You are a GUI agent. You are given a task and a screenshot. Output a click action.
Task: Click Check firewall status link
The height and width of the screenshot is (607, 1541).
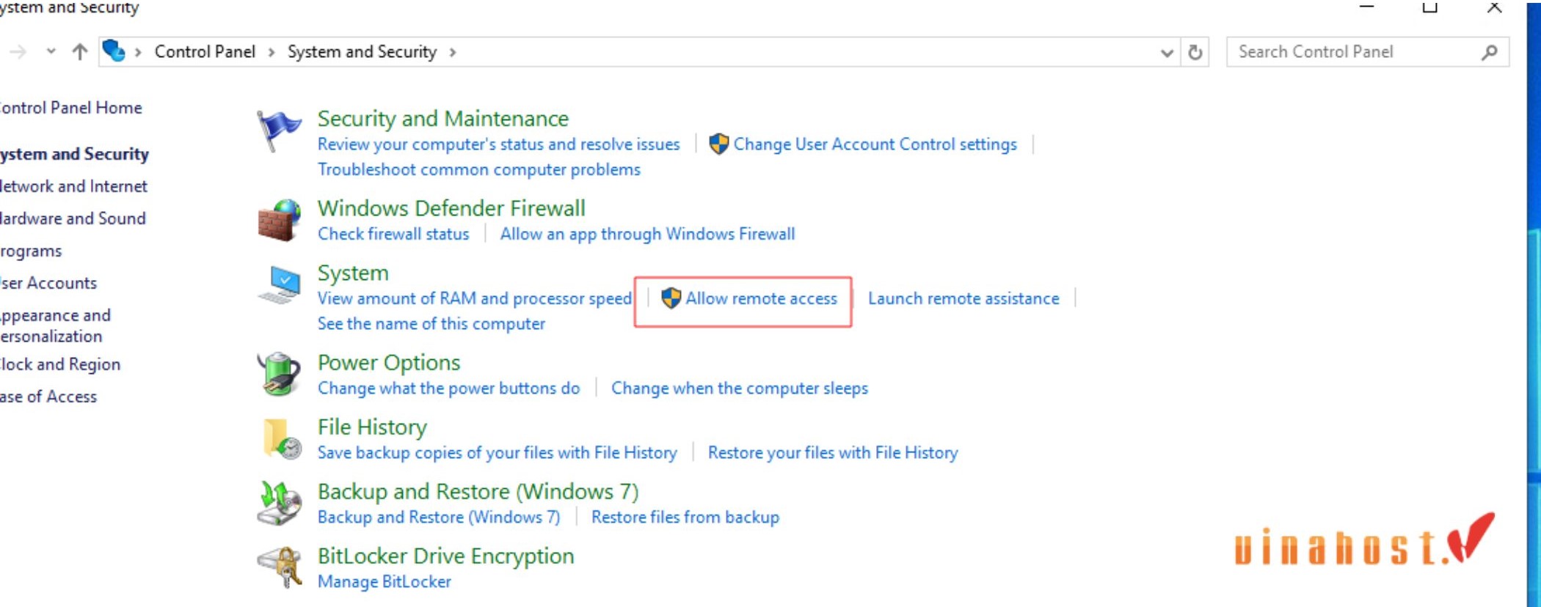pyautogui.click(x=393, y=234)
